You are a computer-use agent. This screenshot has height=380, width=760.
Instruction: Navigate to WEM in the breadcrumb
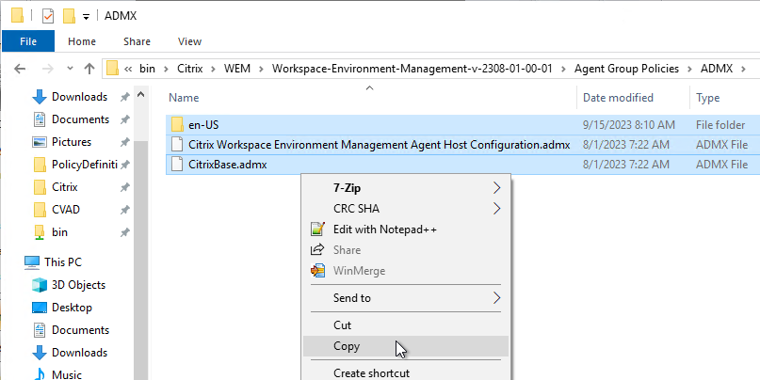click(x=237, y=69)
